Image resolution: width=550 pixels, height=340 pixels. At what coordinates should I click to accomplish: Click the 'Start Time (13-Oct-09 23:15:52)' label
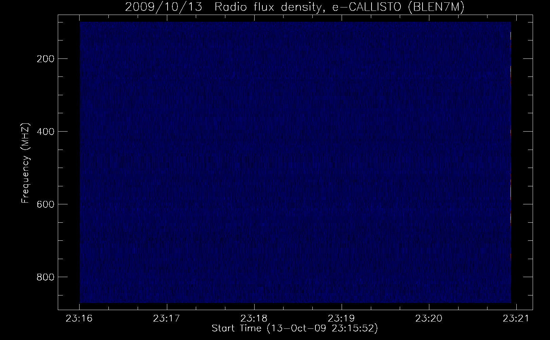pos(295,328)
